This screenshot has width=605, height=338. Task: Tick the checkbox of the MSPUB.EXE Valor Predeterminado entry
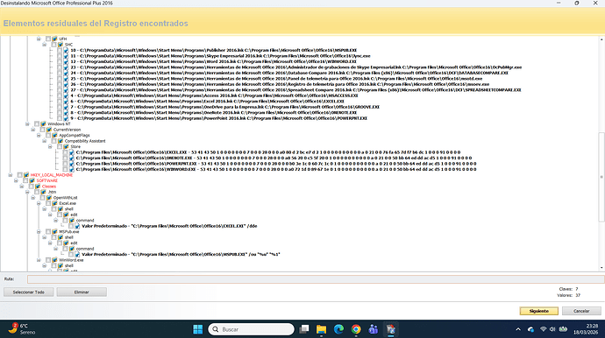pos(71,254)
